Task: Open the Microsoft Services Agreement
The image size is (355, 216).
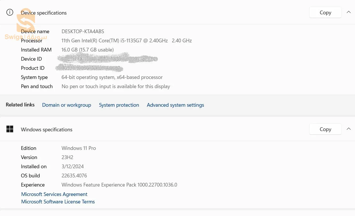Action: tap(54, 194)
